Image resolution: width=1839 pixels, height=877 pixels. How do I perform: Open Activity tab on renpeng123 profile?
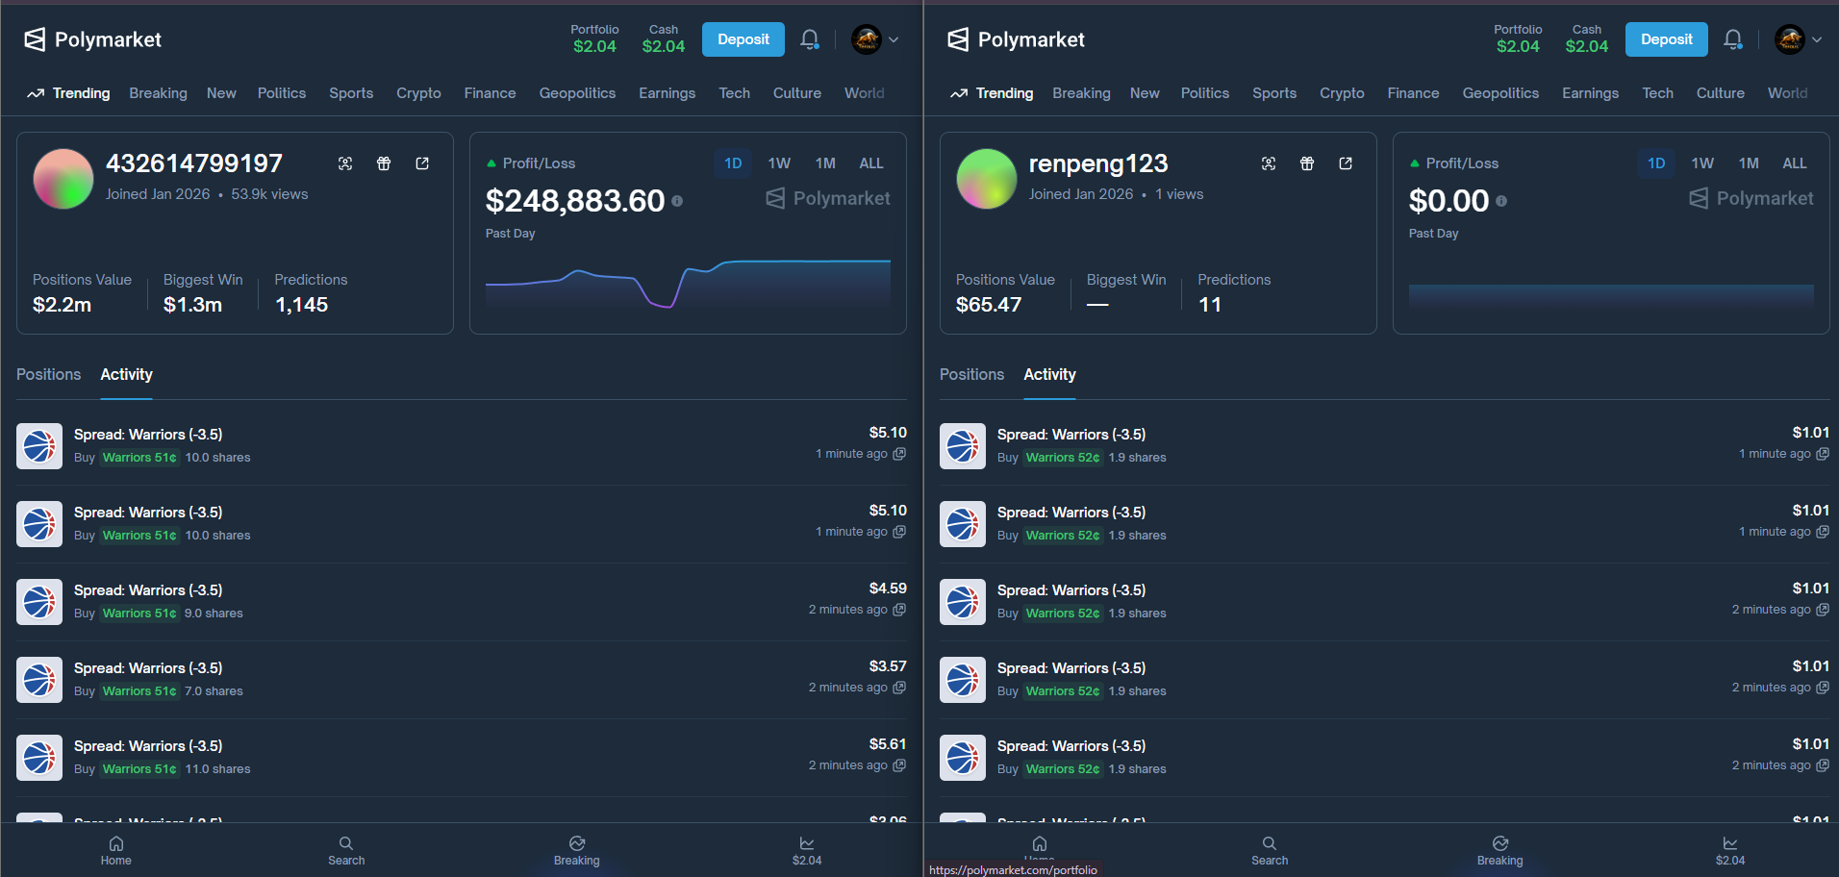[1050, 375]
